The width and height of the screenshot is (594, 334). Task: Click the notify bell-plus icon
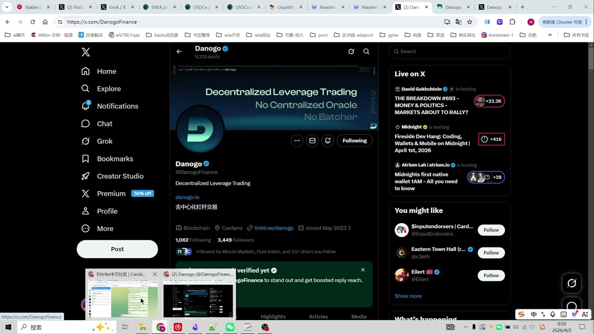tap(328, 141)
